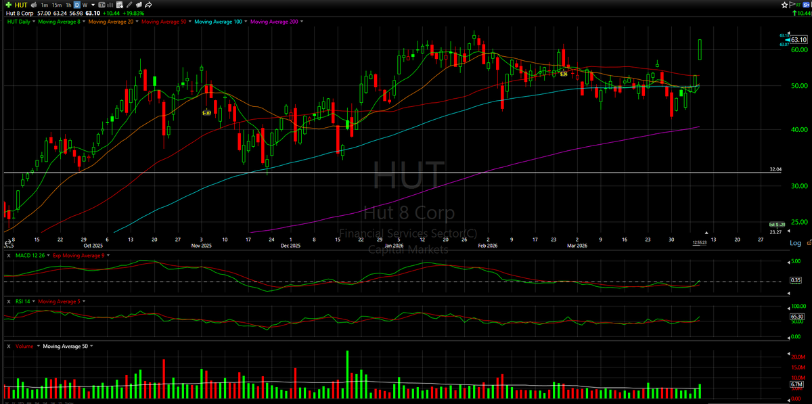Select the pencil drawing tool
Viewport: 812px width, 404px height.
(x=129, y=5)
